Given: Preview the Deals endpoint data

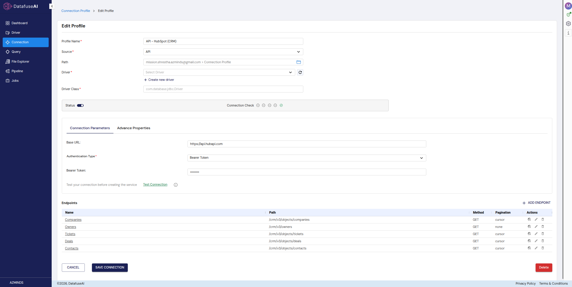Looking at the screenshot, I should click(529, 241).
